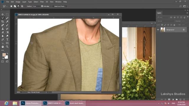189x106 pixels.
Task: Toggle pixel layer filter in Layers panel
Action: point(171,17)
